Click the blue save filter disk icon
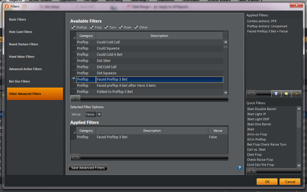 [276, 94]
